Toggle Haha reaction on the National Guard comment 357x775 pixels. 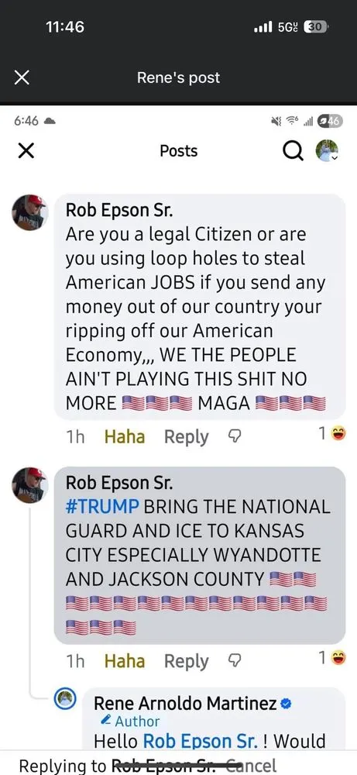pyautogui.click(x=125, y=661)
